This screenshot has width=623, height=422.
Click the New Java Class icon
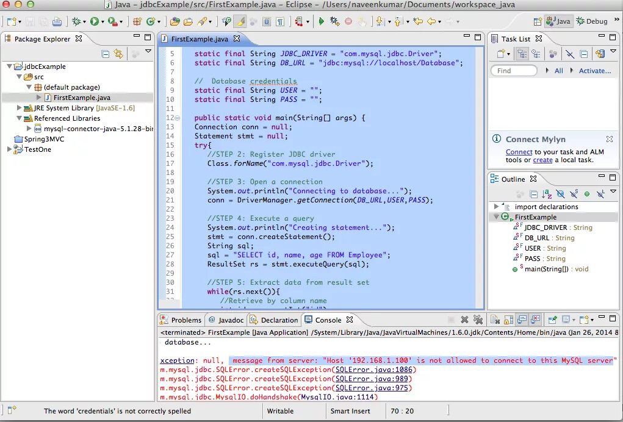tap(151, 21)
